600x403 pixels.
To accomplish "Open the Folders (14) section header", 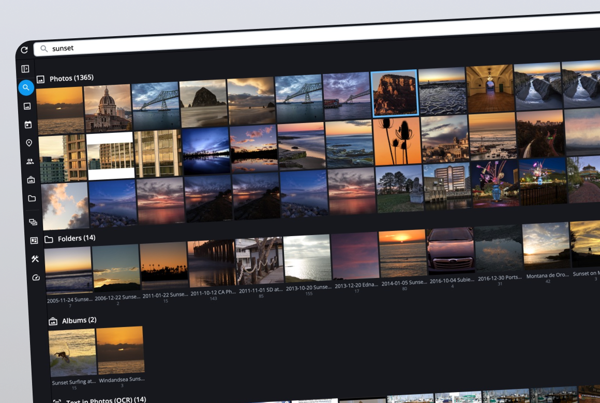I will coord(70,239).
